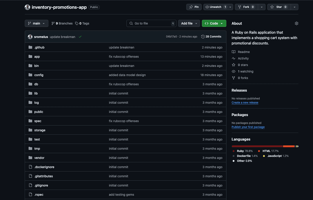Expand the main branch selector dropdown

pos(37,23)
